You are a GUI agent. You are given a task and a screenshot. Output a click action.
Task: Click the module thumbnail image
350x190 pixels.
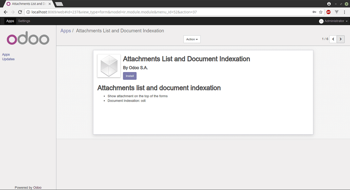coord(108,66)
